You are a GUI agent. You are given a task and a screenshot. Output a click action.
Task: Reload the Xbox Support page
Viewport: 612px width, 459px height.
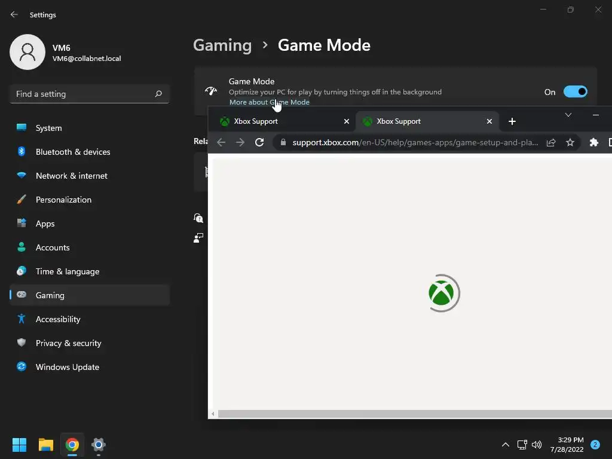click(259, 142)
